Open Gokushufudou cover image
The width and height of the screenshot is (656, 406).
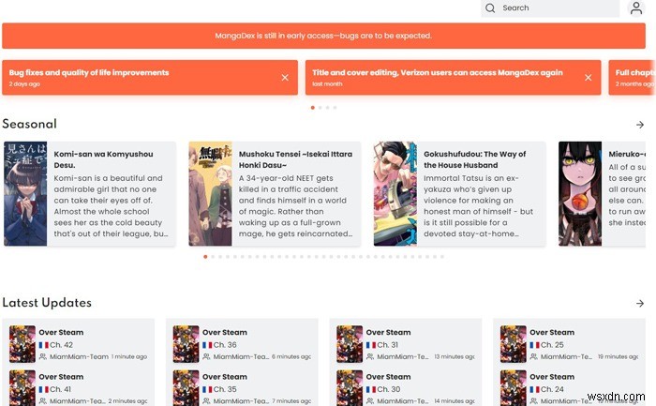pyautogui.click(x=395, y=193)
